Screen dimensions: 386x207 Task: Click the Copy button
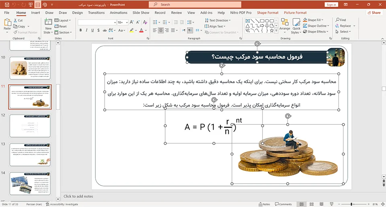[x=19, y=26]
